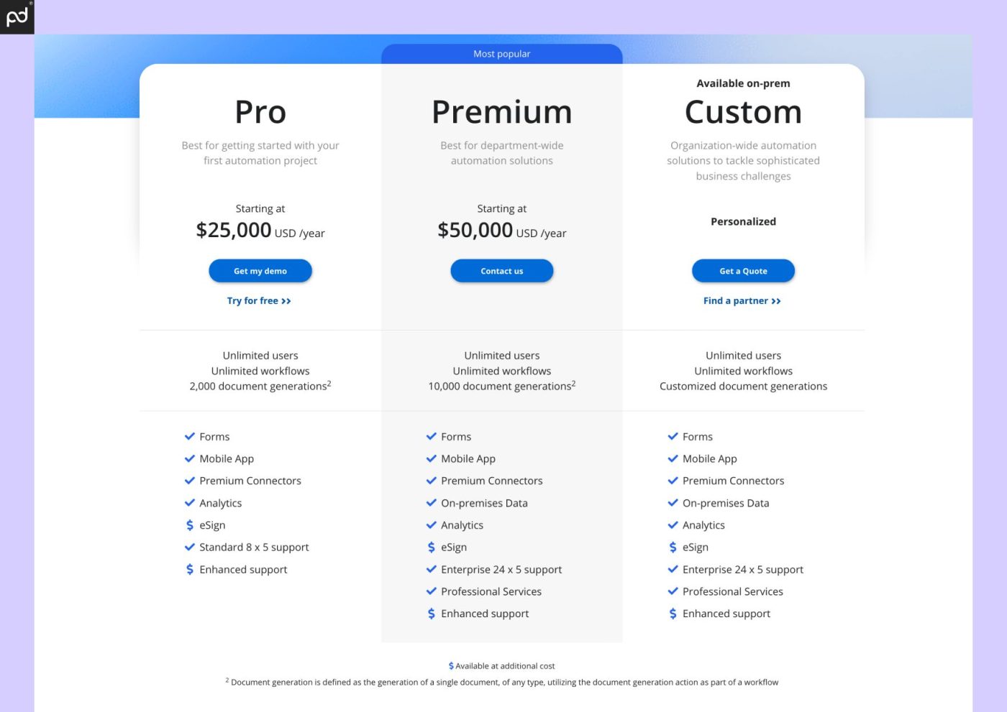Image resolution: width=1007 pixels, height=712 pixels.
Task: Click the double-chevron after Find a partner
Action: pos(776,300)
